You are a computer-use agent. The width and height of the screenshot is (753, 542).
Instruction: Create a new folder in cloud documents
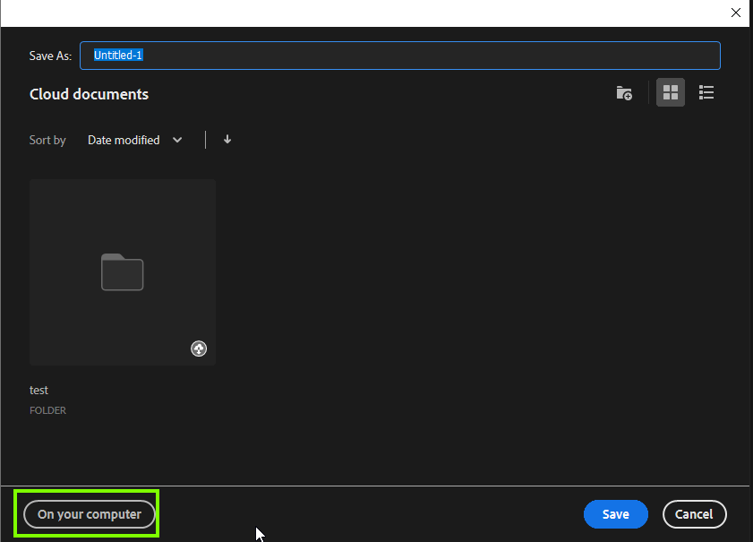tap(624, 92)
